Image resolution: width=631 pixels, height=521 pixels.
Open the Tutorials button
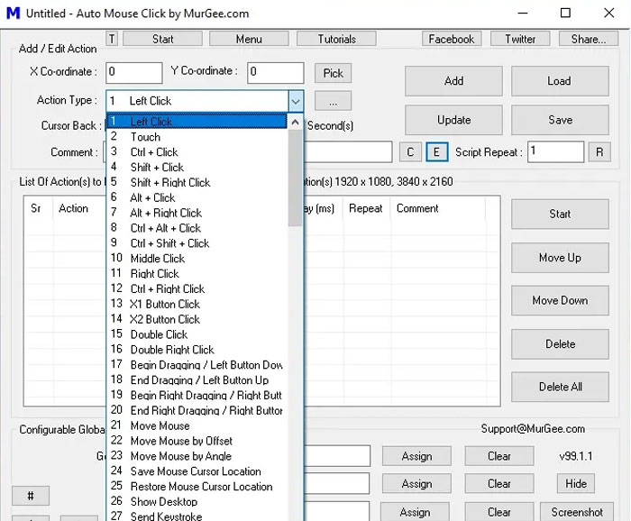coord(336,39)
